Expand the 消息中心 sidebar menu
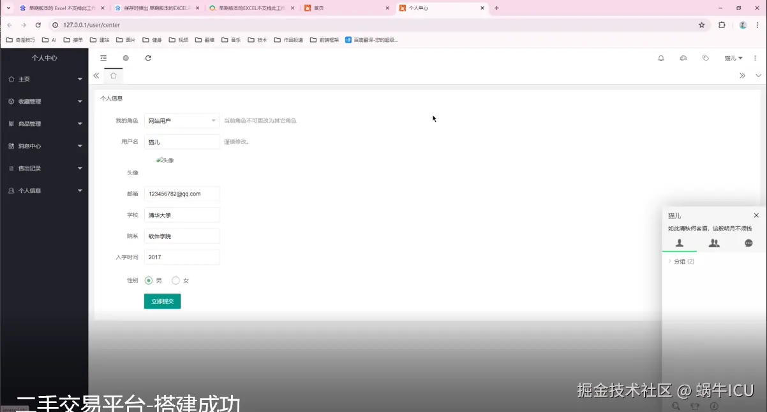 [x=44, y=146]
